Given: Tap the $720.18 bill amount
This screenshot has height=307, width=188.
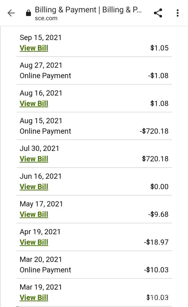Looking at the screenshot, I should [155, 159].
